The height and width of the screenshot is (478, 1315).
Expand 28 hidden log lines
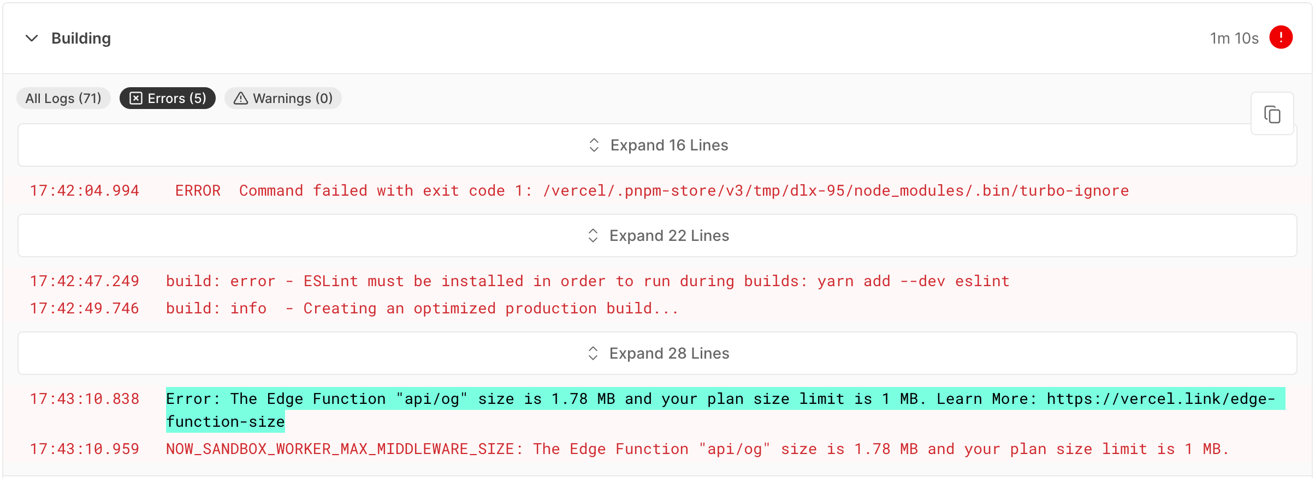(x=657, y=353)
